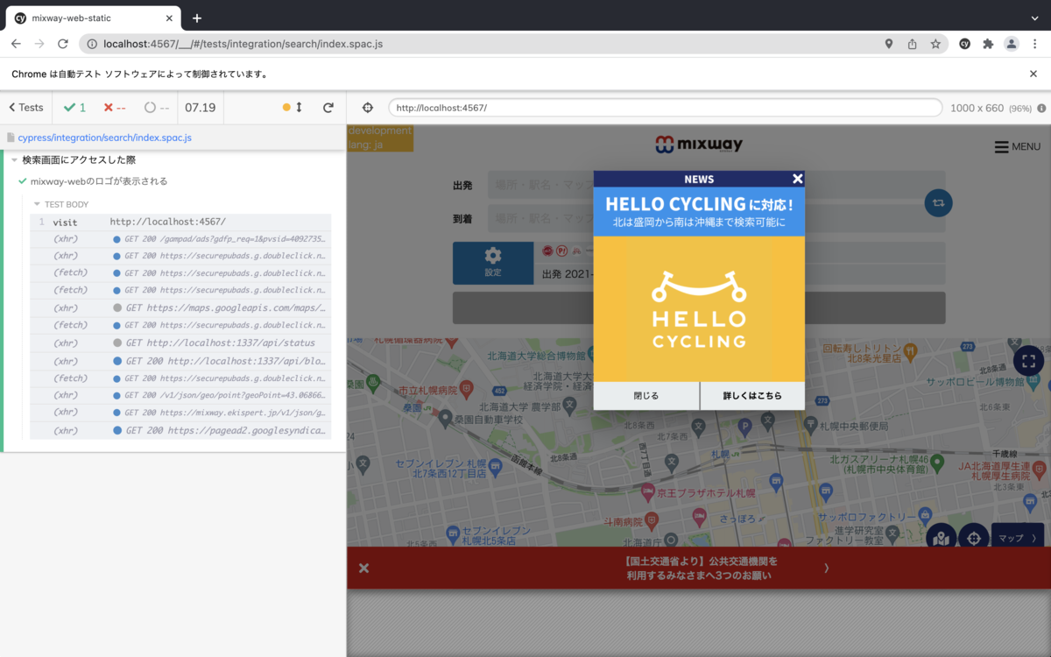Open the selector playground crosshair icon
The image size is (1051, 657).
point(368,108)
